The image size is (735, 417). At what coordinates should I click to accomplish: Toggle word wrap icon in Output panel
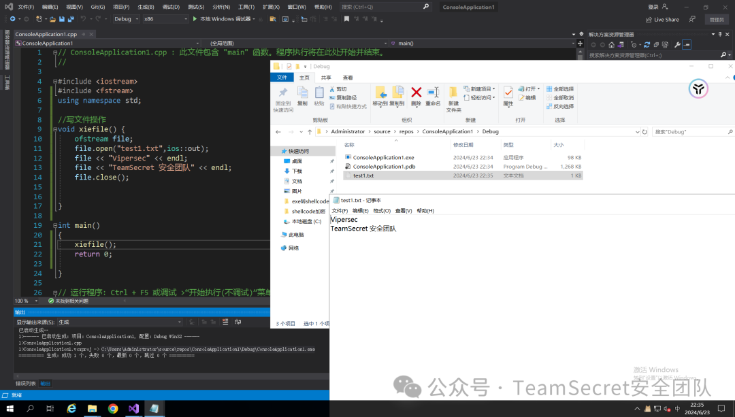(238, 322)
